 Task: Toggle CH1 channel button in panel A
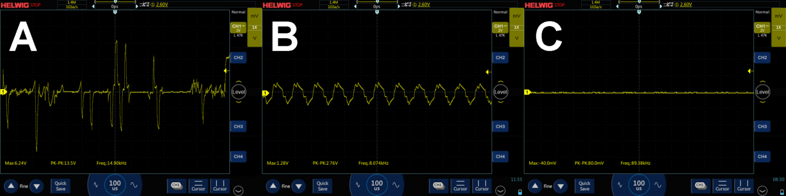(238, 27)
